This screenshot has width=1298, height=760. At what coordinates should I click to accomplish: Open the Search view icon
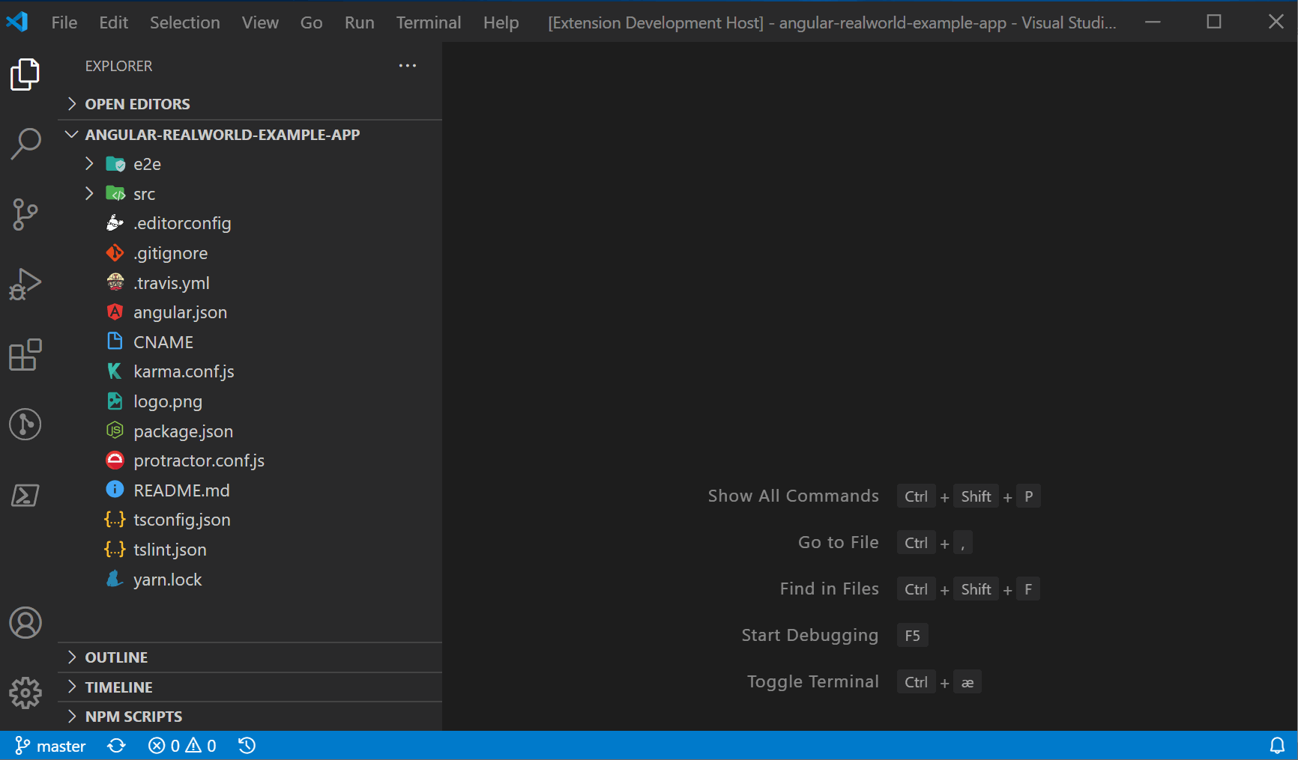pos(25,144)
